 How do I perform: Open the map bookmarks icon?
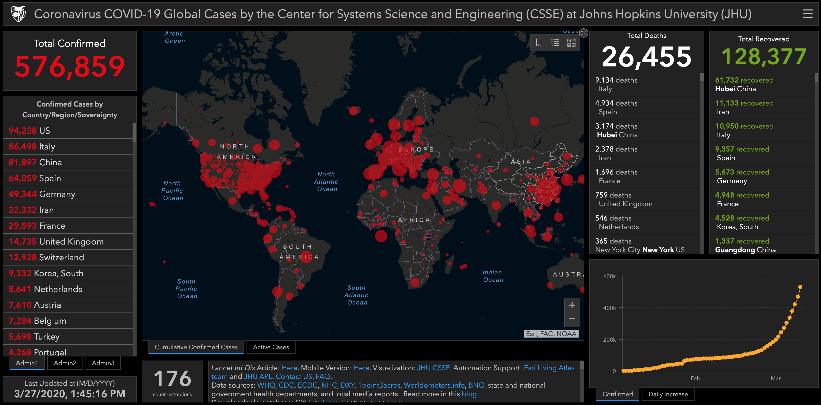click(x=539, y=42)
